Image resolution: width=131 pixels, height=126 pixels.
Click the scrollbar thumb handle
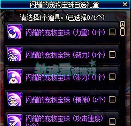(x=123, y=32)
